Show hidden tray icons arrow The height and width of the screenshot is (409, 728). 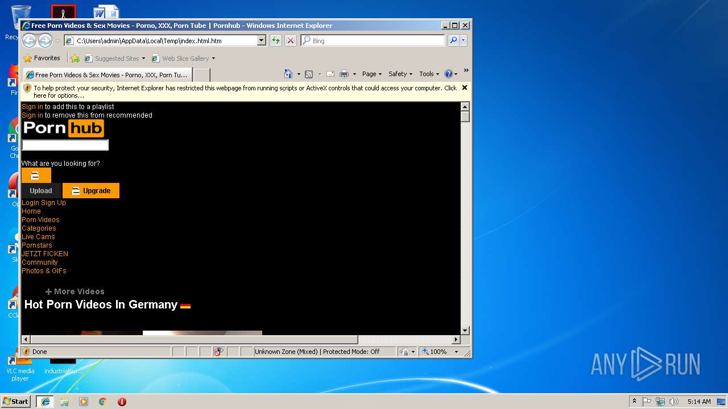(634, 402)
